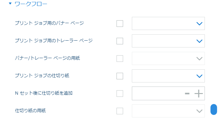
Task: Click grey chevron for 仕切り紙の用紙
Action: coord(199,111)
